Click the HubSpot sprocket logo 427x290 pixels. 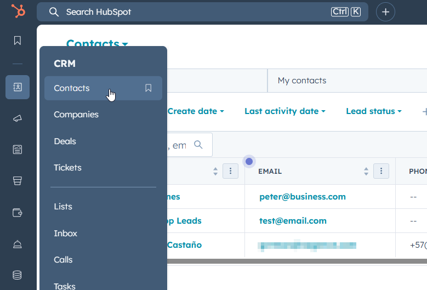tap(18, 11)
